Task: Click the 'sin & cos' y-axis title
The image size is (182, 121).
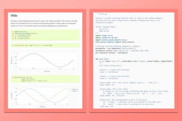Action: [x=12, y=95]
